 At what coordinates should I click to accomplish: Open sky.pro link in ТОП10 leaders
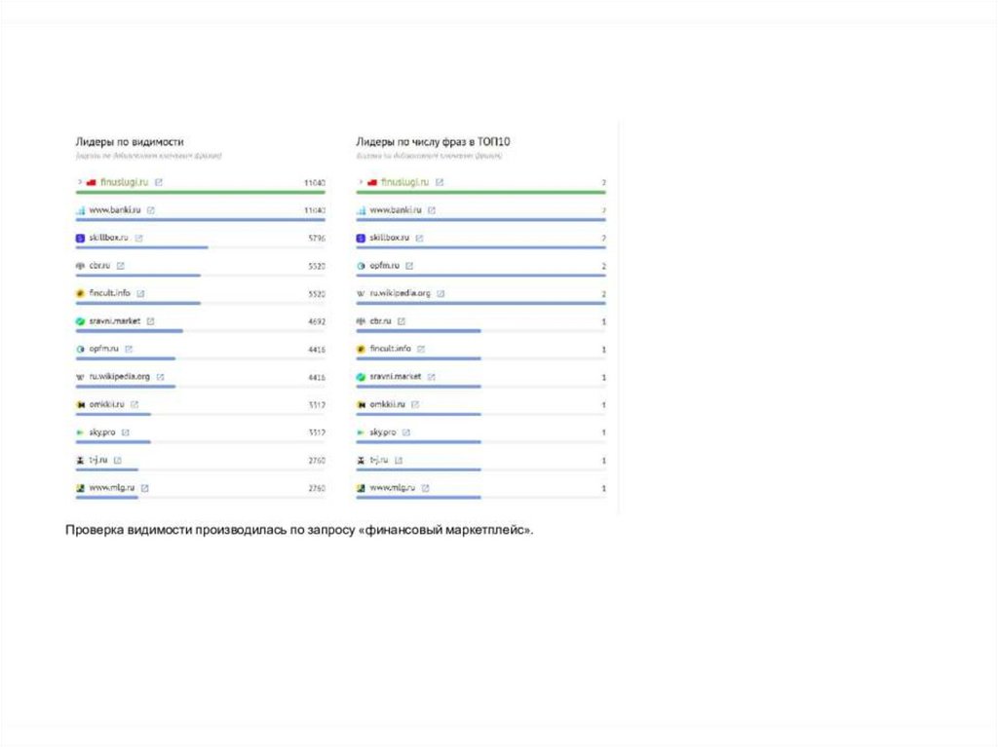click(382, 432)
